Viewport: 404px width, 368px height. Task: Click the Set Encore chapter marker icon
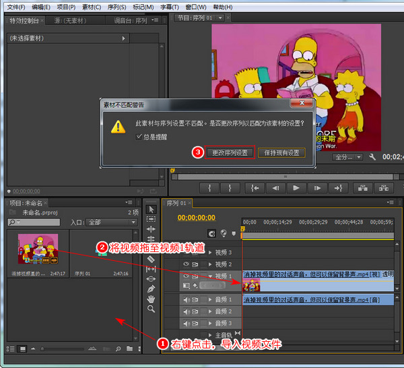tap(224, 233)
